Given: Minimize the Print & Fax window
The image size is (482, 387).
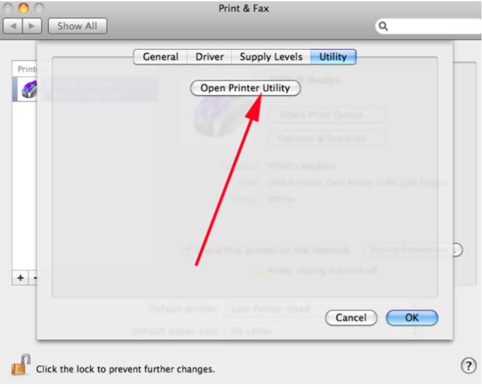Looking at the screenshot, I should point(23,8).
